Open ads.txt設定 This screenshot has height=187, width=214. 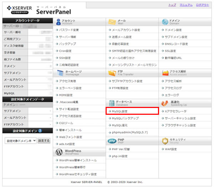[67, 144]
